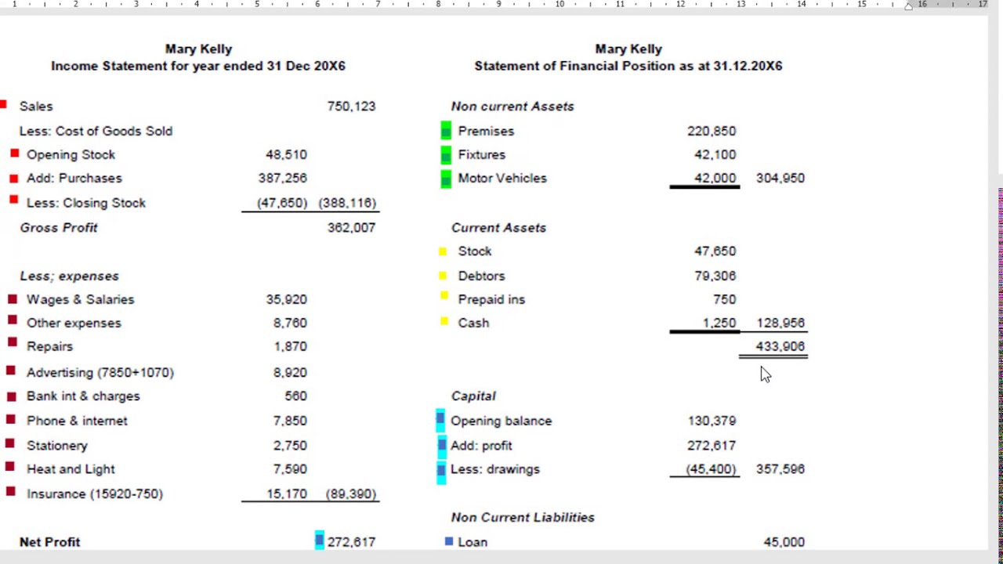Select the Net Profit heading
This screenshot has width=1003, height=564.
pyautogui.click(x=50, y=542)
